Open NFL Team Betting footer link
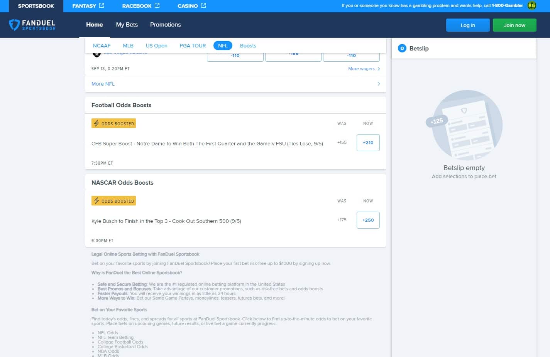The width and height of the screenshot is (550, 357). coord(115,337)
